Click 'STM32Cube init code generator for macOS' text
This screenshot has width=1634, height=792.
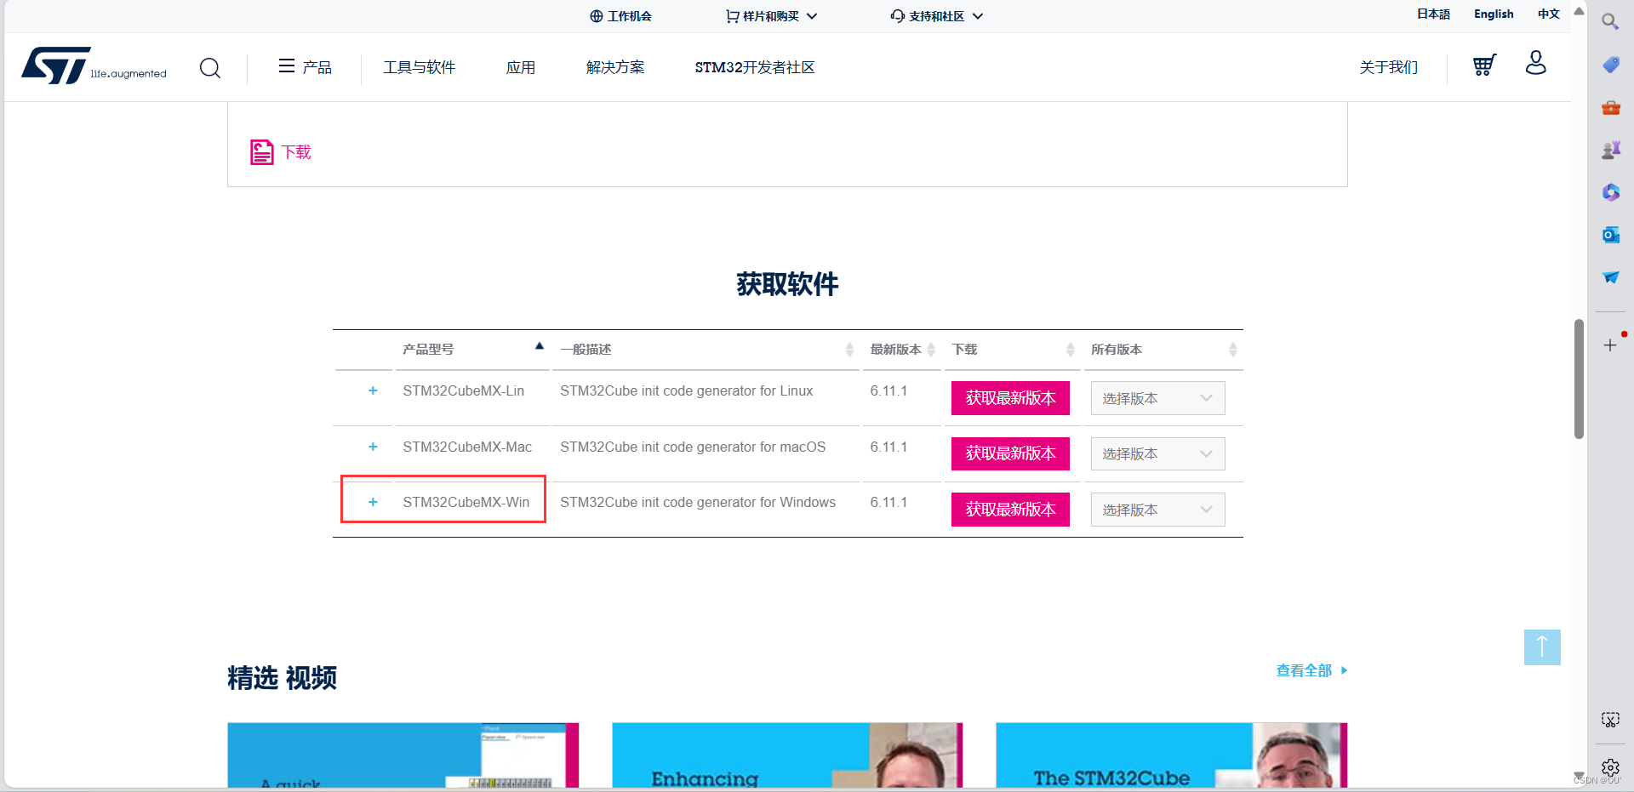click(x=693, y=447)
